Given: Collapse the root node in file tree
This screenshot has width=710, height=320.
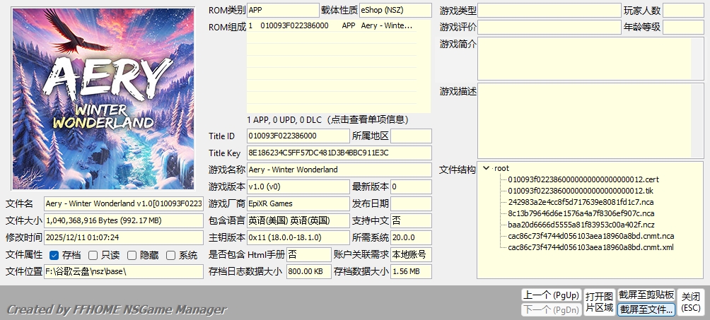Looking at the screenshot, I should point(486,168).
